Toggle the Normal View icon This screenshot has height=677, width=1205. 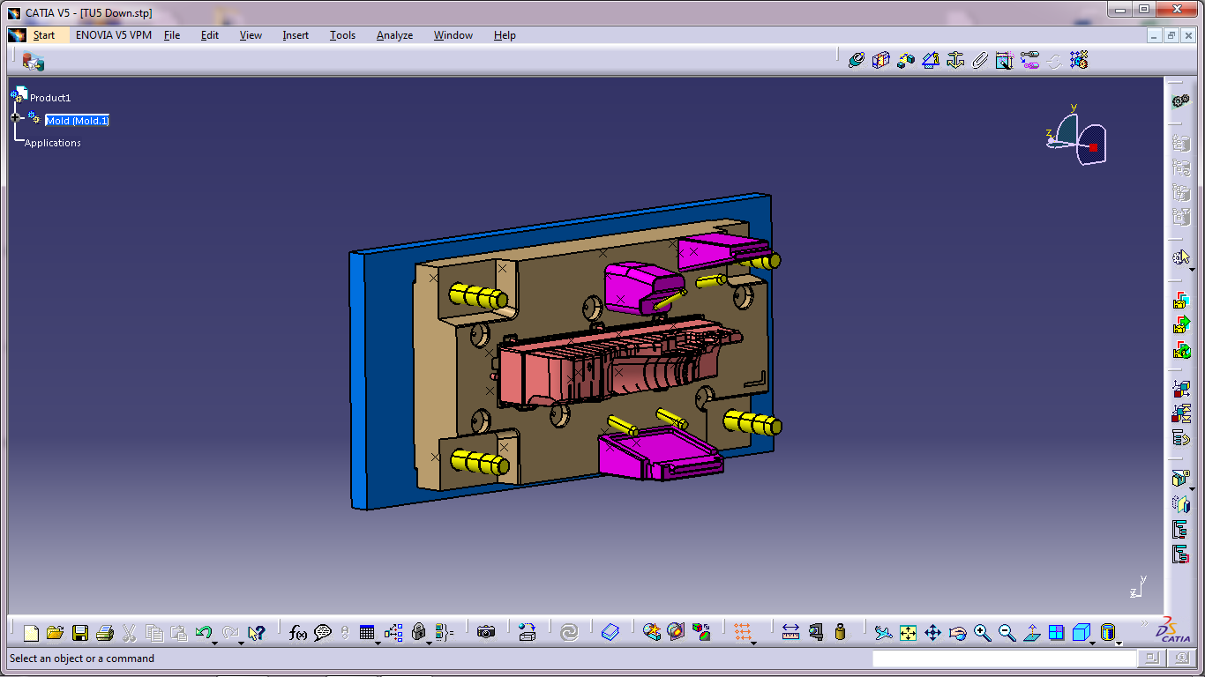pos(1031,633)
